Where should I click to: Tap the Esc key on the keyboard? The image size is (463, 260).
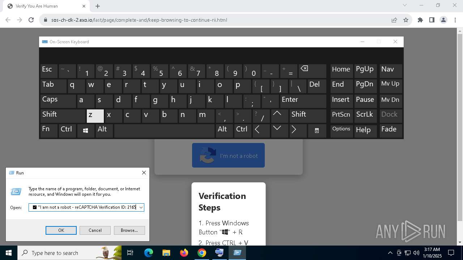(x=49, y=71)
